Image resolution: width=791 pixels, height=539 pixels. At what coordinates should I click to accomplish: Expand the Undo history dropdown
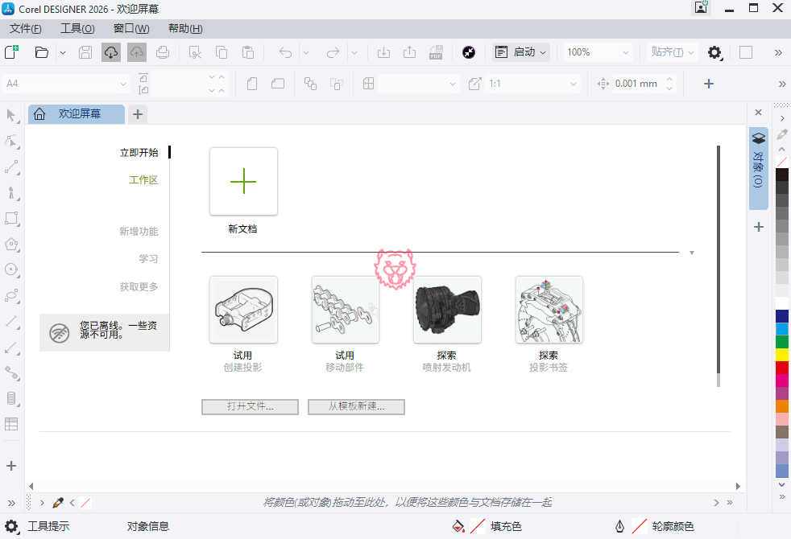(306, 52)
